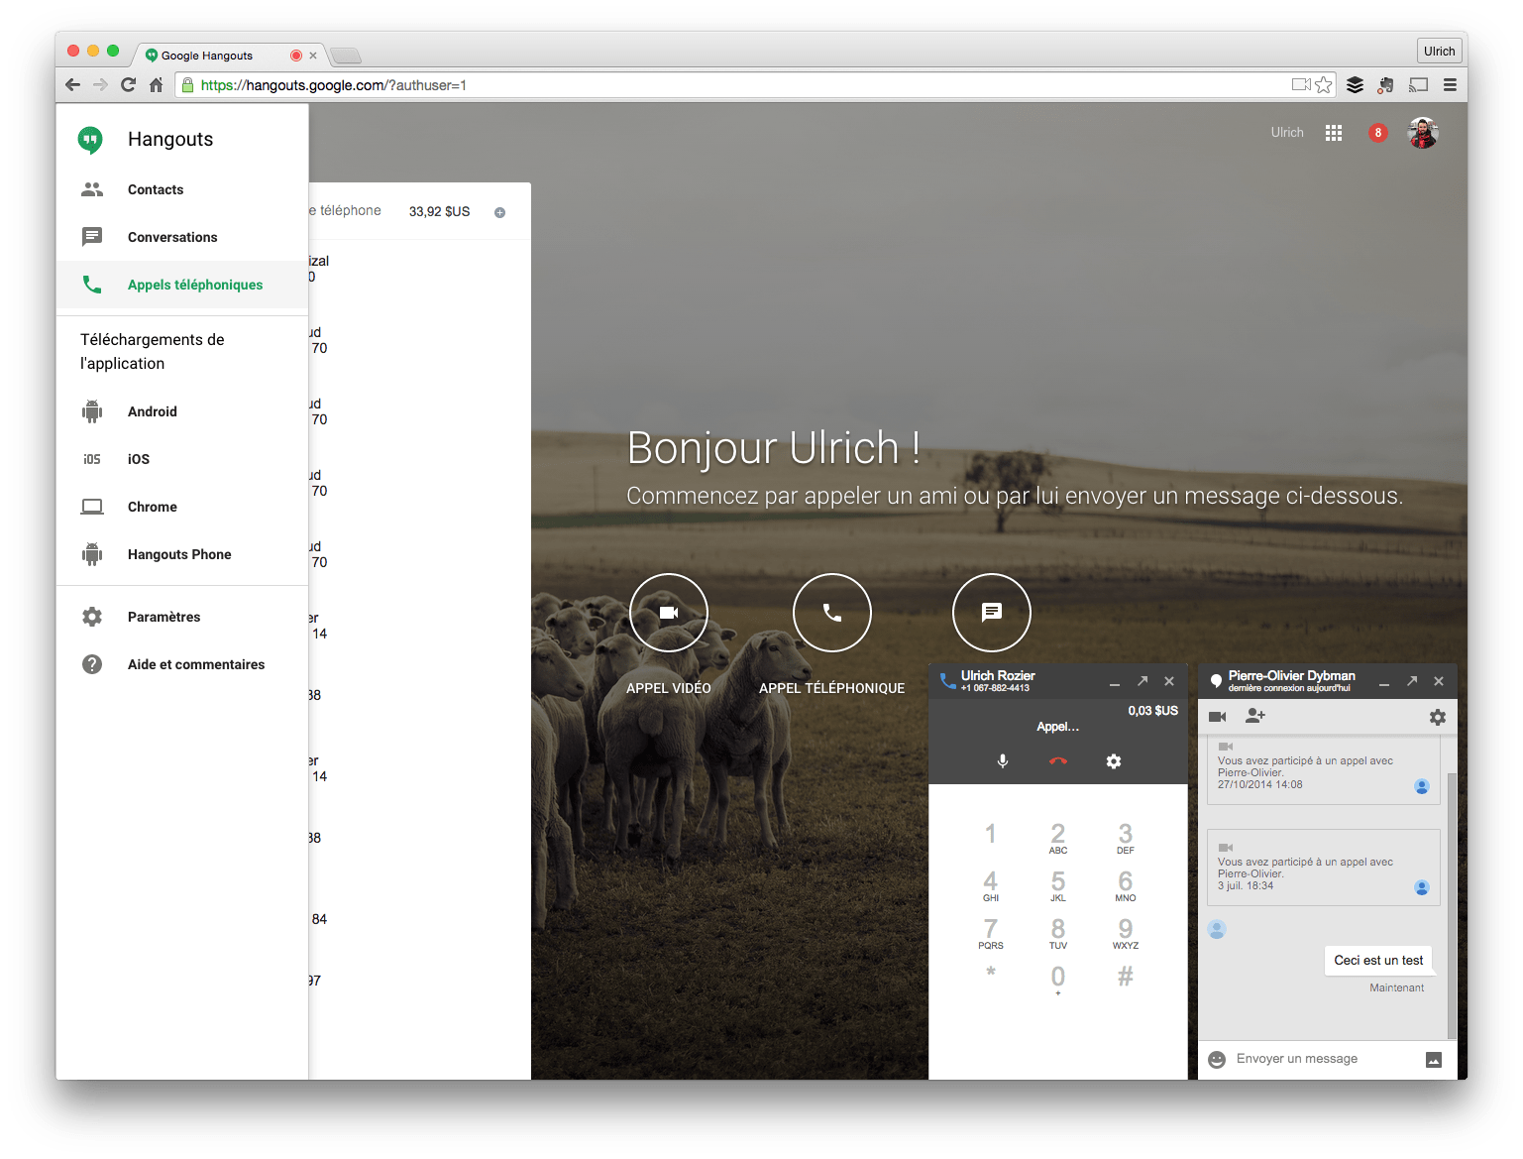Open the Google apps grid
The height and width of the screenshot is (1159, 1523).
click(x=1334, y=133)
